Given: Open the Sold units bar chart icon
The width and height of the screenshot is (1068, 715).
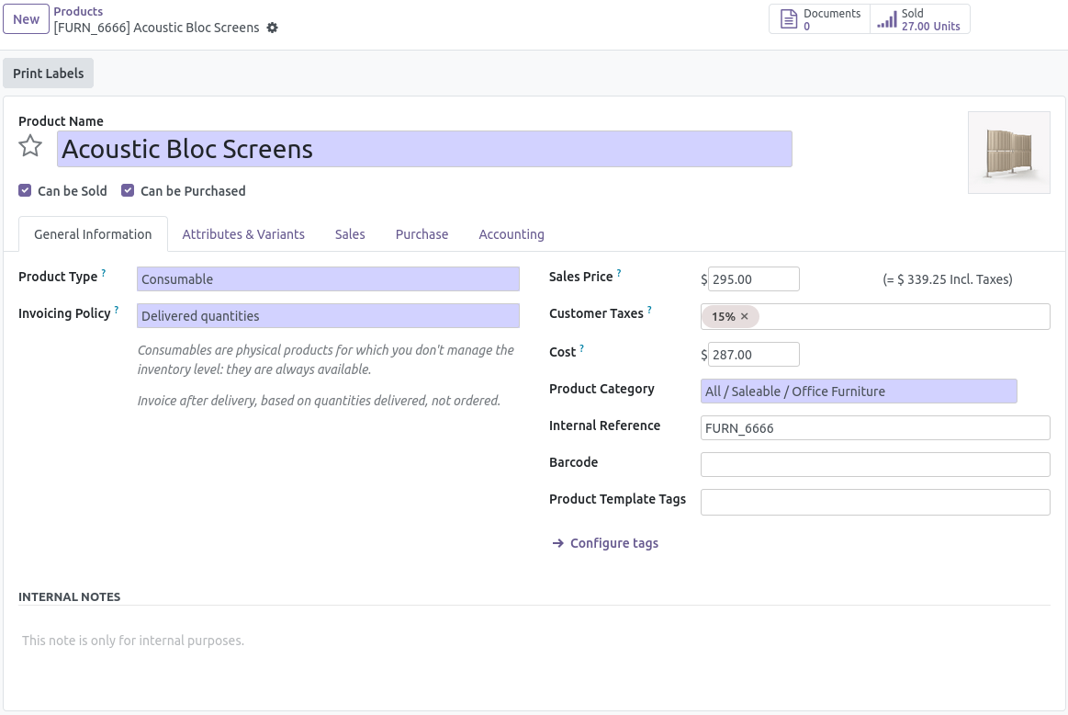Looking at the screenshot, I should [887, 19].
